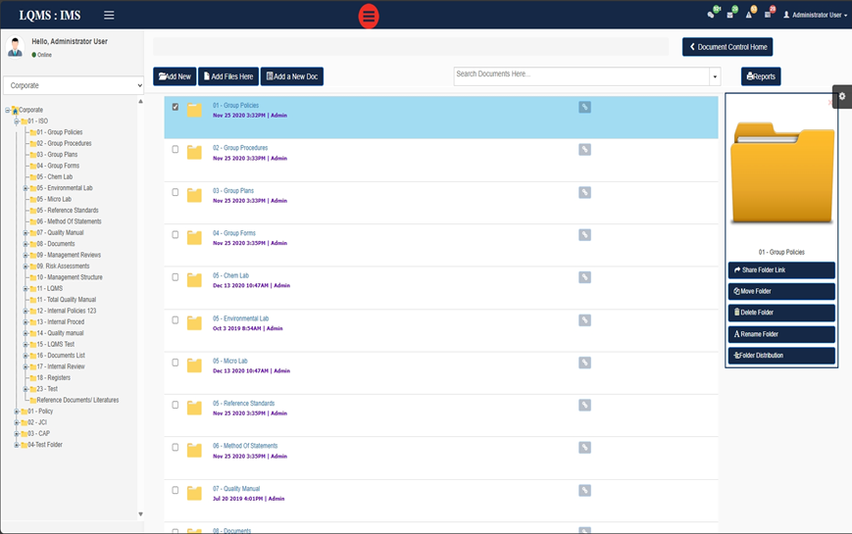Check the 05 - Reference Standards checkbox

point(175,405)
